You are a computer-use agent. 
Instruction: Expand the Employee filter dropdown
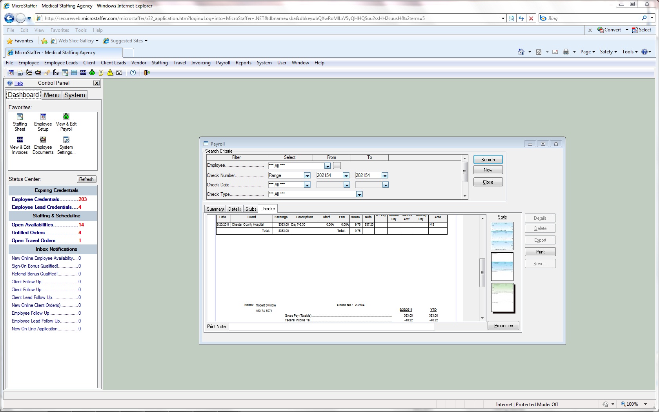click(327, 166)
